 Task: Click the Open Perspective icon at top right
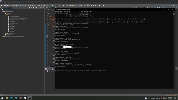click(174, 5)
